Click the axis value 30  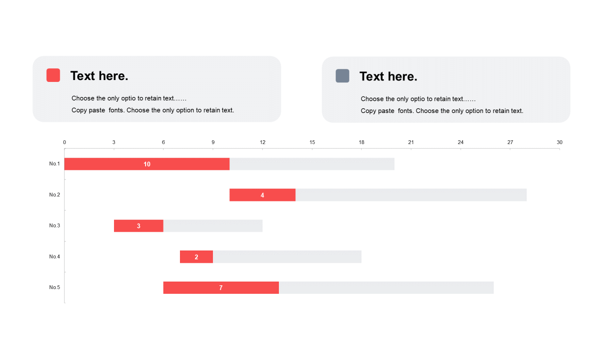[x=559, y=142]
